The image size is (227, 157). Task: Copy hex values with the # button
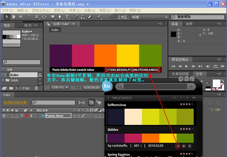click(178, 146)
